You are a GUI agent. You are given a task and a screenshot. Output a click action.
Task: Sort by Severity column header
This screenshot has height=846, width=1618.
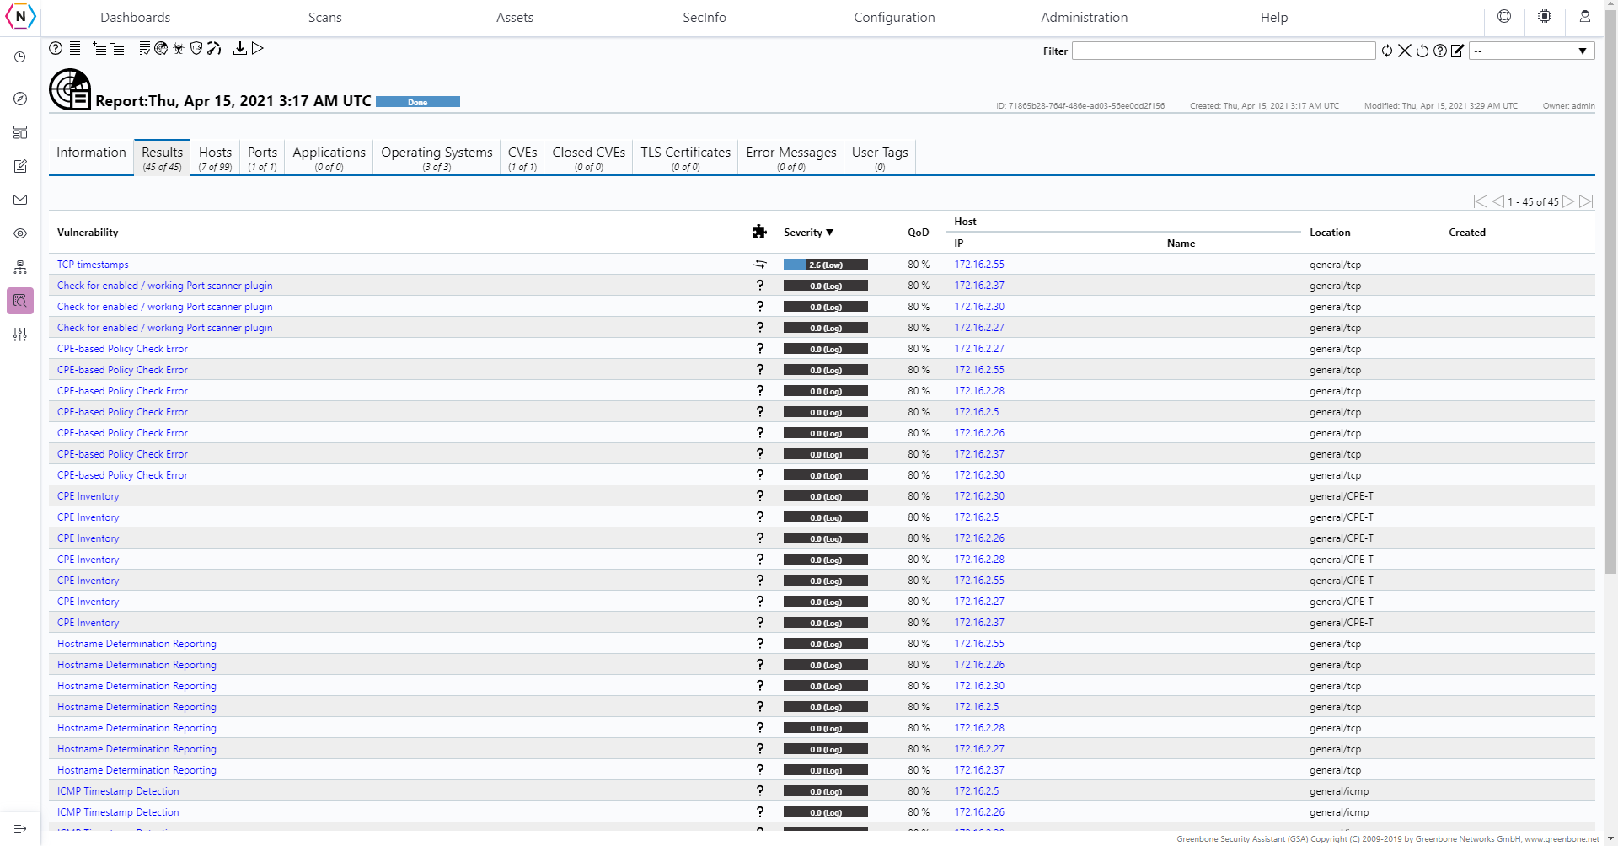pyautogui.click(x=808, y=233)
